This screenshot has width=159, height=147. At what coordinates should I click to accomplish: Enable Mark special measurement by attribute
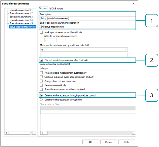pyautogui.click(x=41, y=32)
